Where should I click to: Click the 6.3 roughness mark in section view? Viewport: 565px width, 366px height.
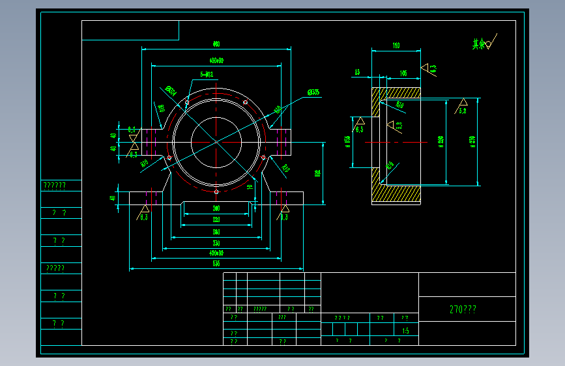point(360,130)
